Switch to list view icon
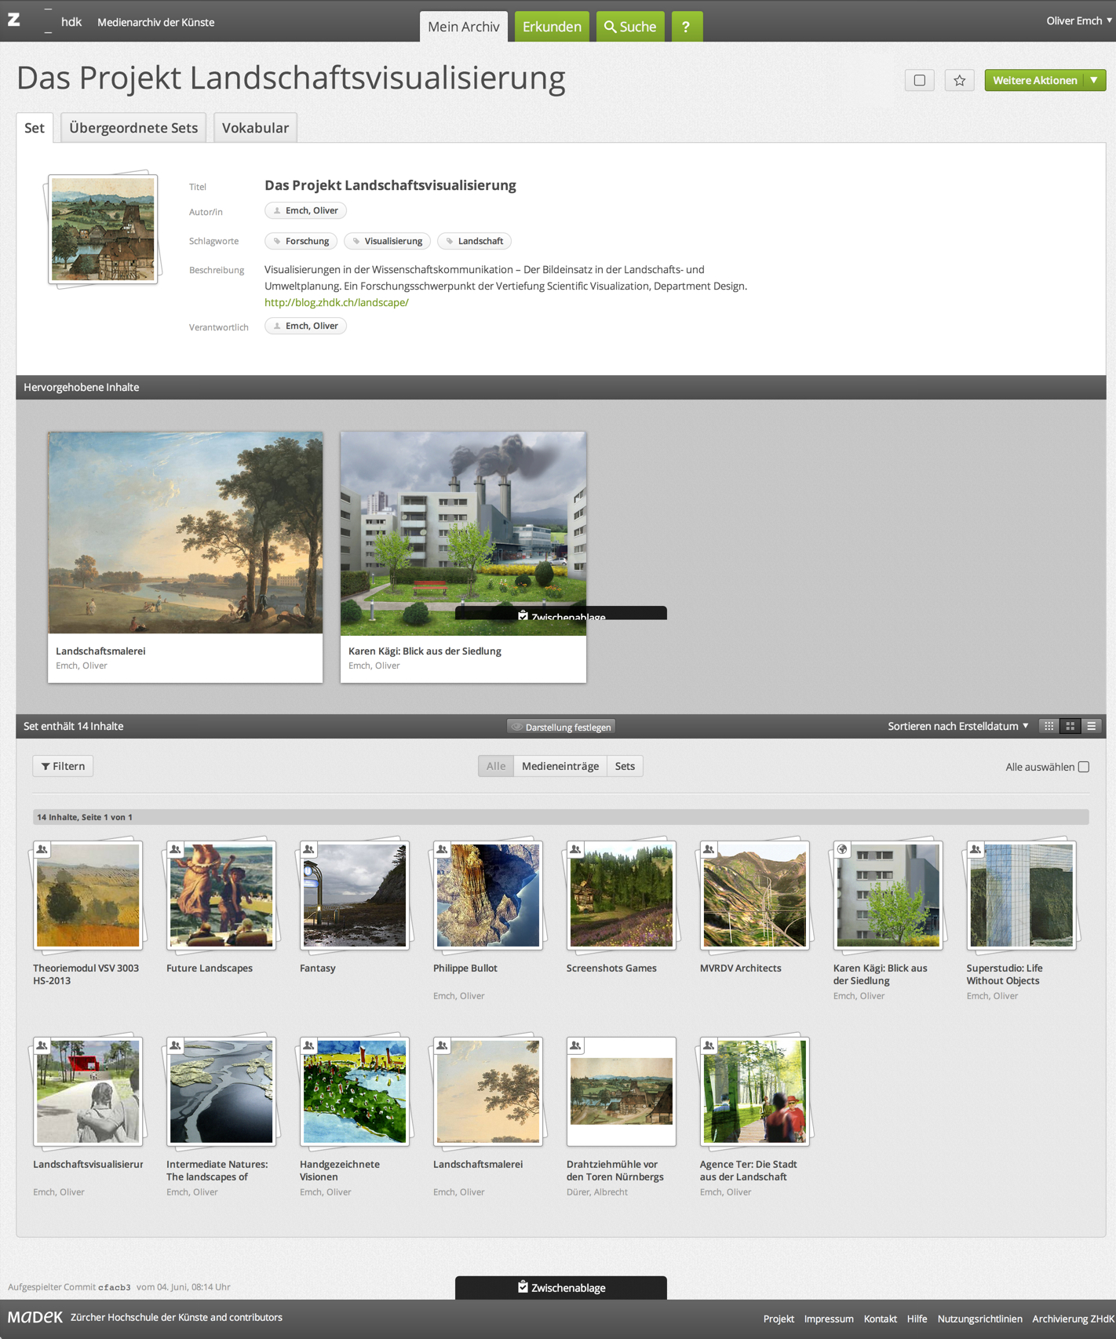The height and width of the screenshot is (1339, 1116). click(x=1092, y=726)
